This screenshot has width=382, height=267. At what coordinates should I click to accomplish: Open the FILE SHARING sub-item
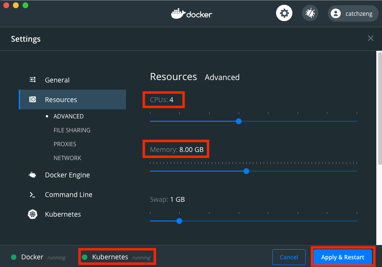72,130
